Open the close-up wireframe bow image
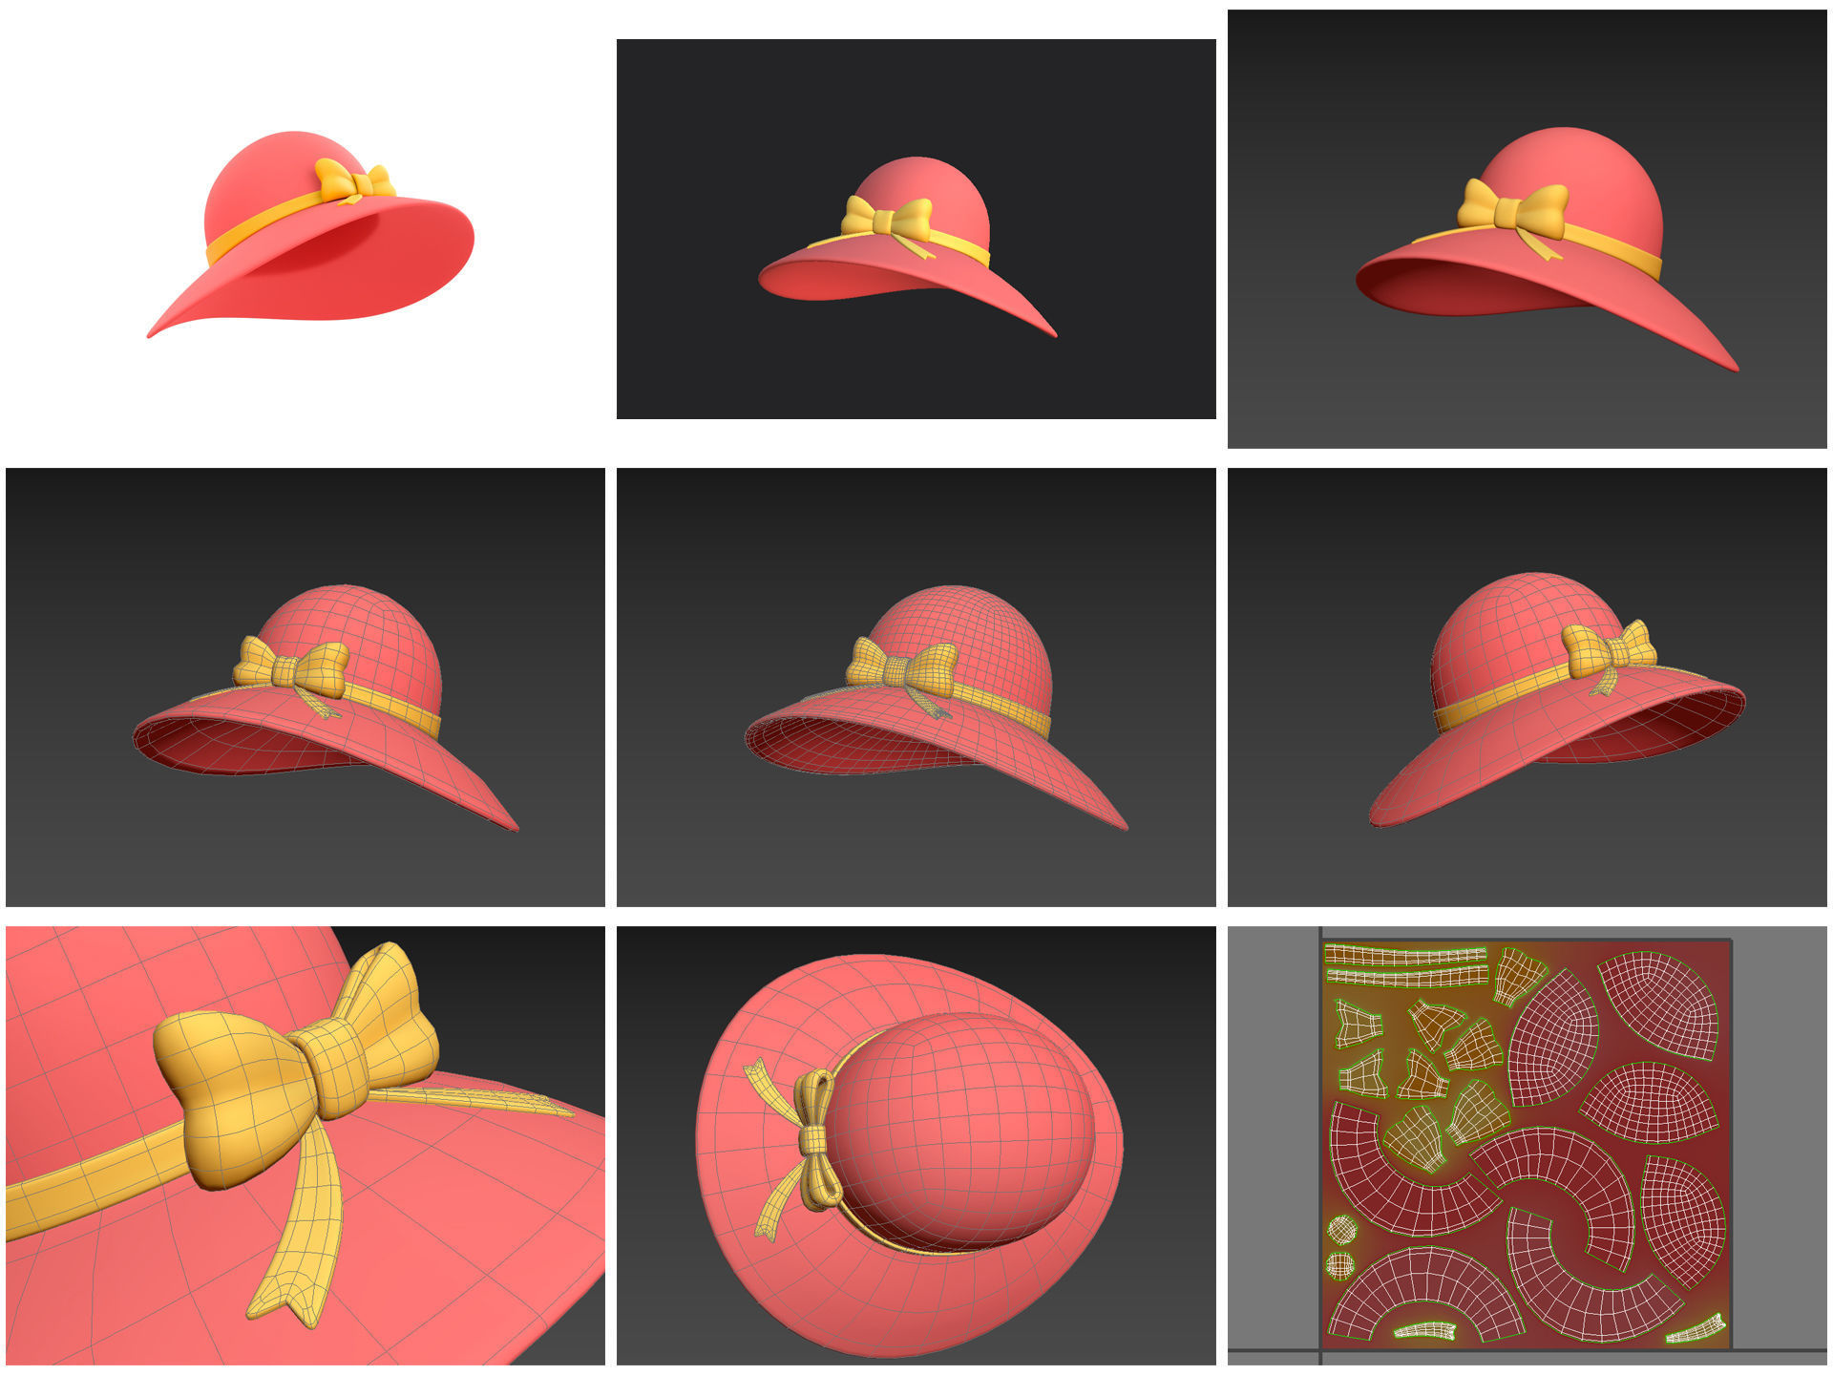Screen dimensions: 1833x1375 pyautogui.click(x=305, y=1146)
